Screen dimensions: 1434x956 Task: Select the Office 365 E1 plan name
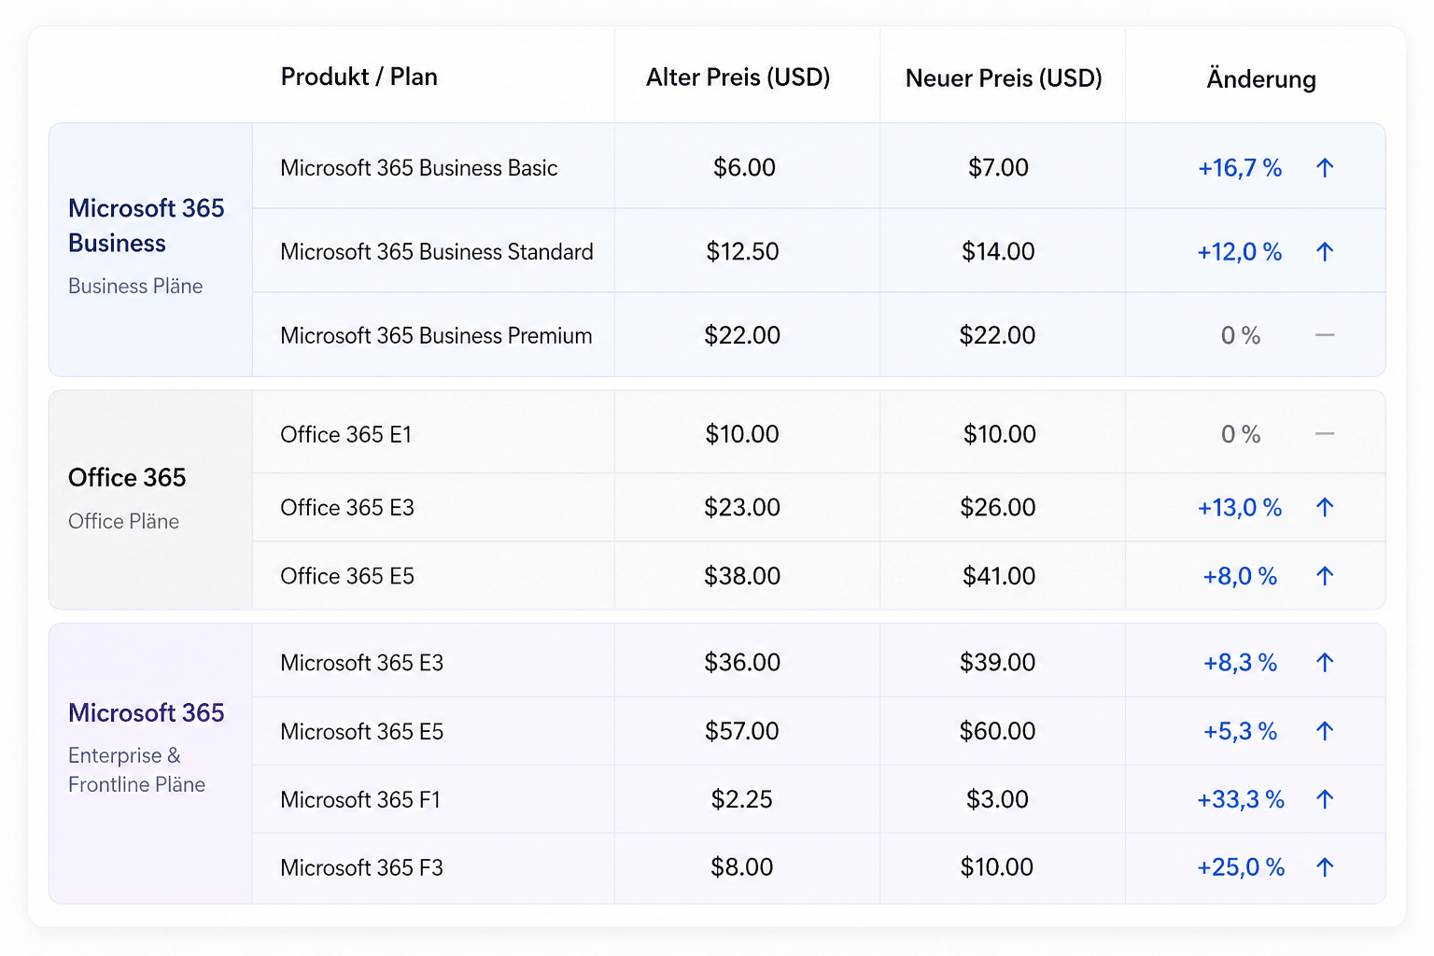pyautogui.click(x=345, y=434)
